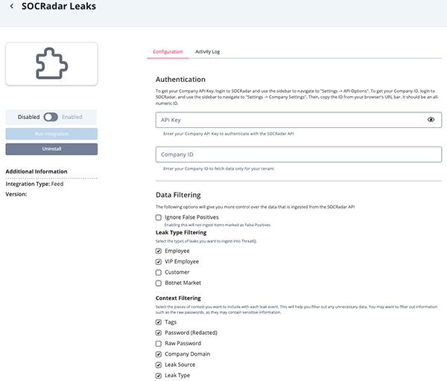Enable the Ignore False Positives checkbox

click(x=159, y=217)
